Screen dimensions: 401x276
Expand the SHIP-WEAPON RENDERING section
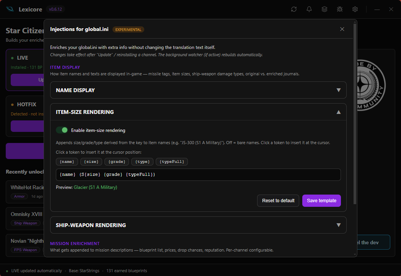(x=198, y=225)
